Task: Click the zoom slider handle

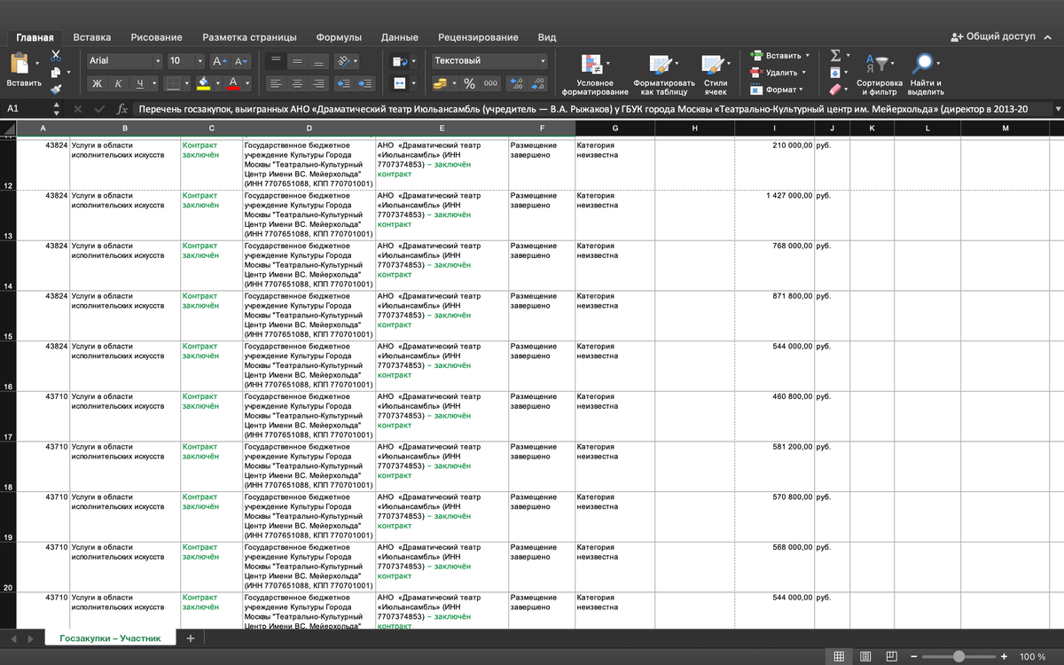Action: 958,656
